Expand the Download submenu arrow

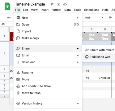click(78, 62)
